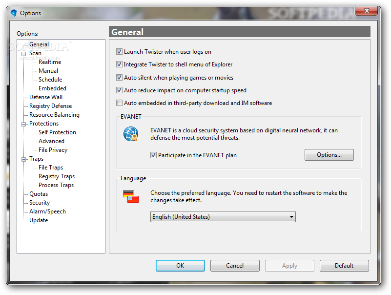Click the EVANET globe icon
The height and width of the screenshot is (295, 391).
[x=131, y=134]
